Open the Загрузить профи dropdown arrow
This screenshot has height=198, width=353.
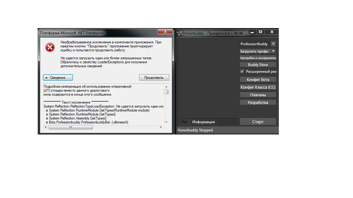[x=273, y=51]
